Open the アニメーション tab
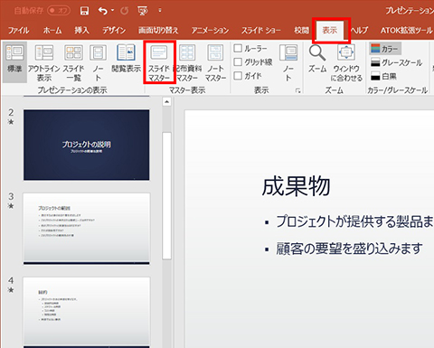The width and height of the screenshot is (434, 348). 210,31
